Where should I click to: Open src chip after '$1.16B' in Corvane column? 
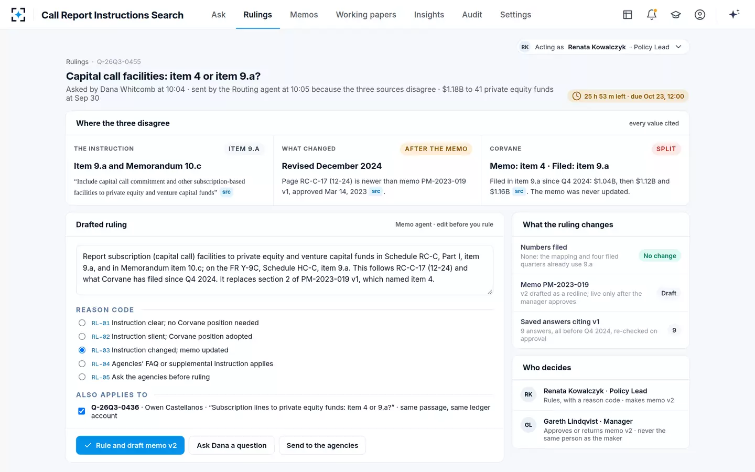click(x=519, y=191)
